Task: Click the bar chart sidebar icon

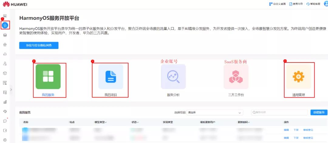Action: (5, 102)
